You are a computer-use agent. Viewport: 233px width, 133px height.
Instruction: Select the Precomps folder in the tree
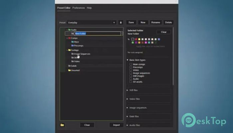79,46
